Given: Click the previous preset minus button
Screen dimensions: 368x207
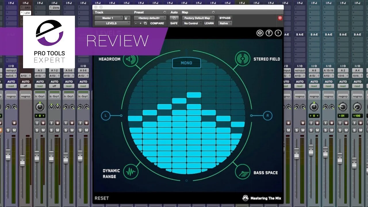Looking at the screenshot, I should pos(136,23).
